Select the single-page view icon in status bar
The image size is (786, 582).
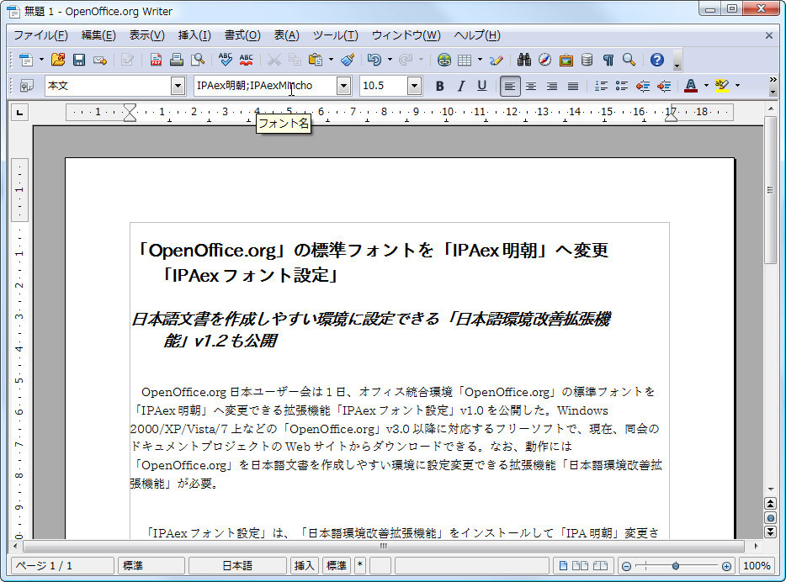click(x=564, y=565)
